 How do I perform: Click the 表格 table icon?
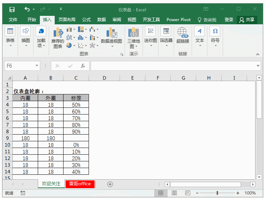[10, 31]
